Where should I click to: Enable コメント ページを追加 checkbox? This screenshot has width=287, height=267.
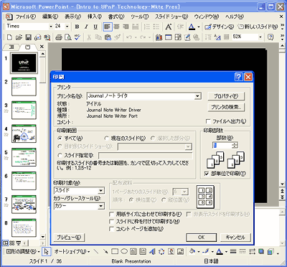pyautogui.click(x=136, y=229)
